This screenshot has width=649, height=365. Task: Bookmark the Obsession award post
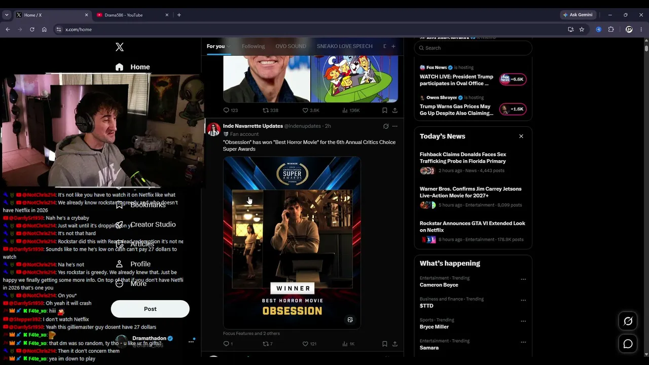click(385, 344)
